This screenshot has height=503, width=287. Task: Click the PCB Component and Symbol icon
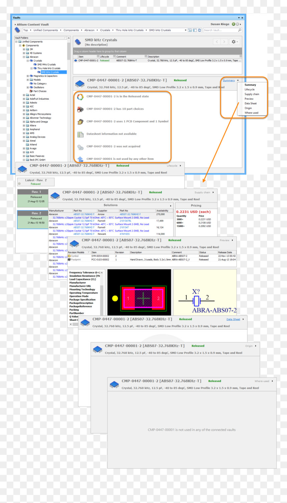(x=80, y=122)
